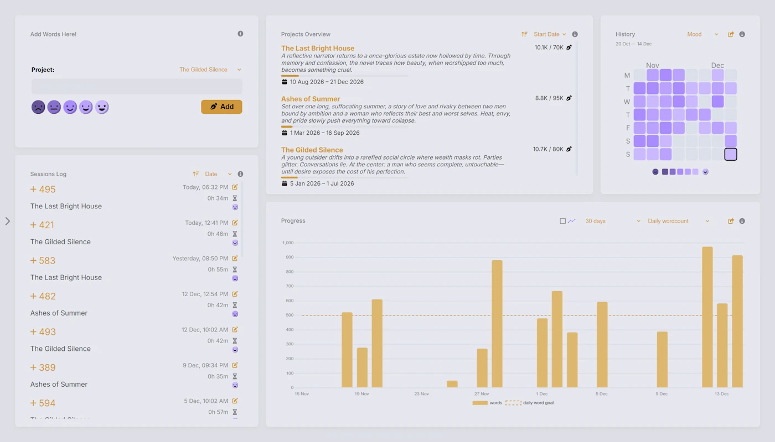Click the hourglass icon for the 0h 46m session
Screen dimensions: 775x442
pos(235,233)
